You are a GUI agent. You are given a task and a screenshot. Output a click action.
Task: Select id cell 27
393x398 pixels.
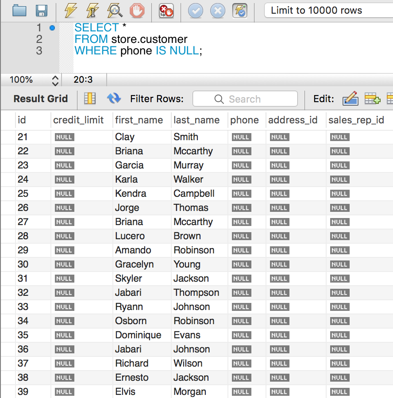[33, 222]
